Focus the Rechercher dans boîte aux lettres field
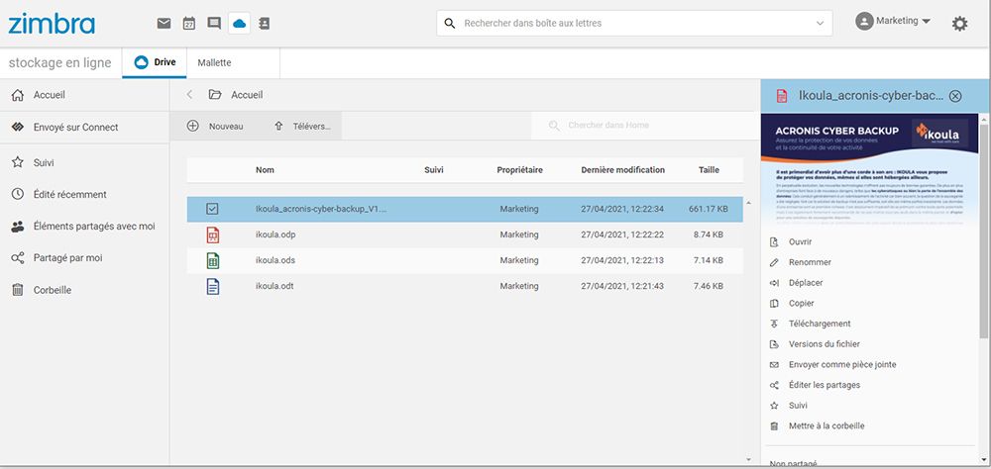 tap(635, 24)
